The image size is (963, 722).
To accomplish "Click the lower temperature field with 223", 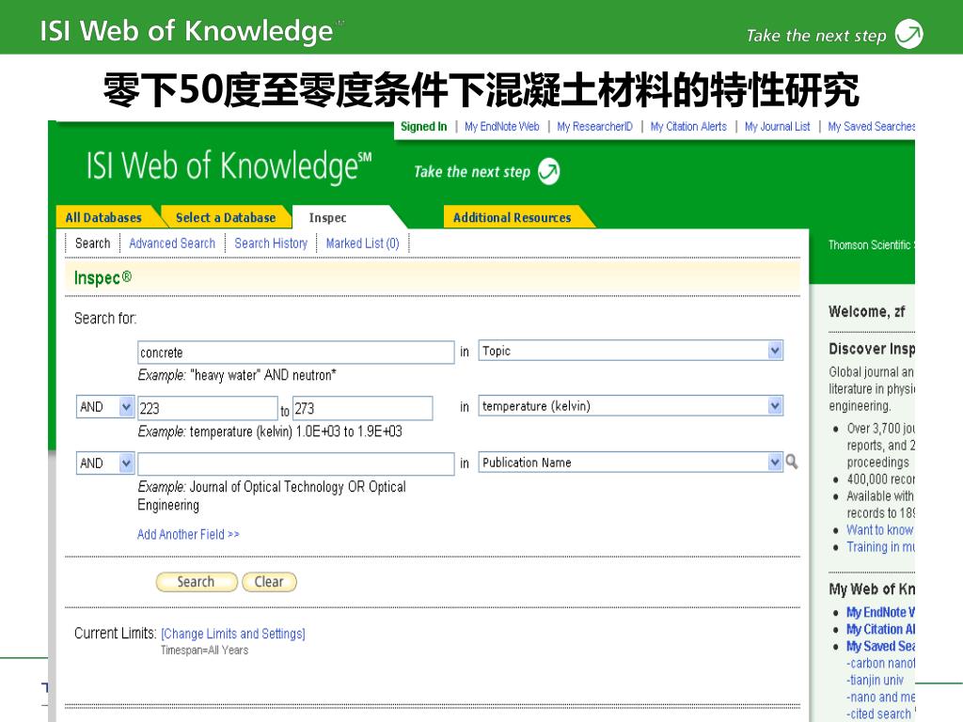I will (x=208, y=408).
